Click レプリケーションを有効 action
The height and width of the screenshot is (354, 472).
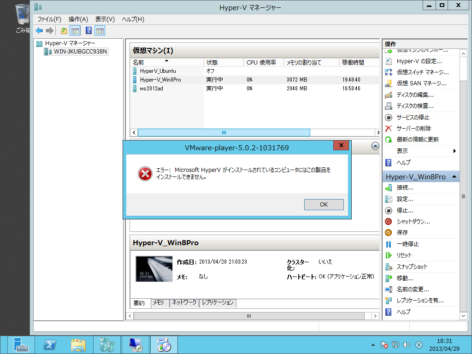(420, 301)
